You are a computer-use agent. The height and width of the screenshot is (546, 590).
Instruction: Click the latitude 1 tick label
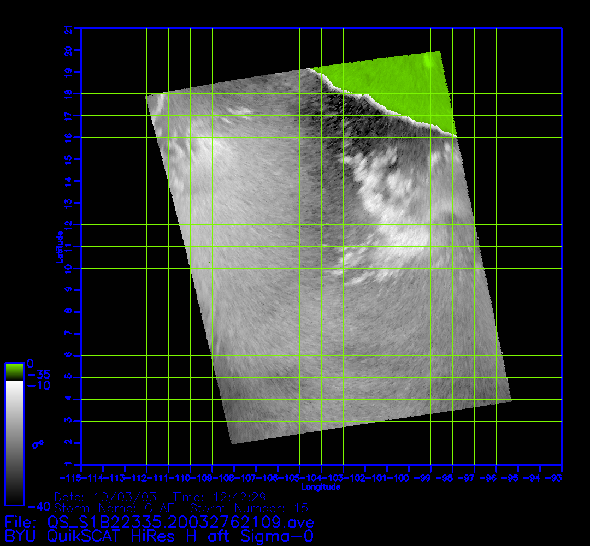pyautogui.click(x=69, y=465)
